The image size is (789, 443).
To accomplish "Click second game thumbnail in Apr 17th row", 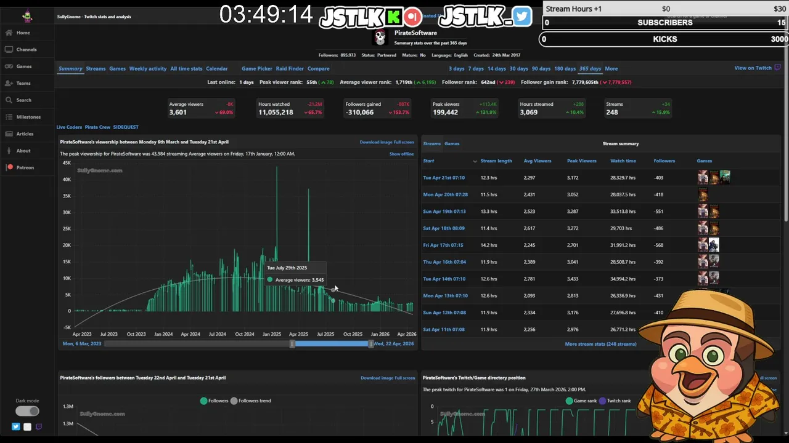I will click(714, 245).
